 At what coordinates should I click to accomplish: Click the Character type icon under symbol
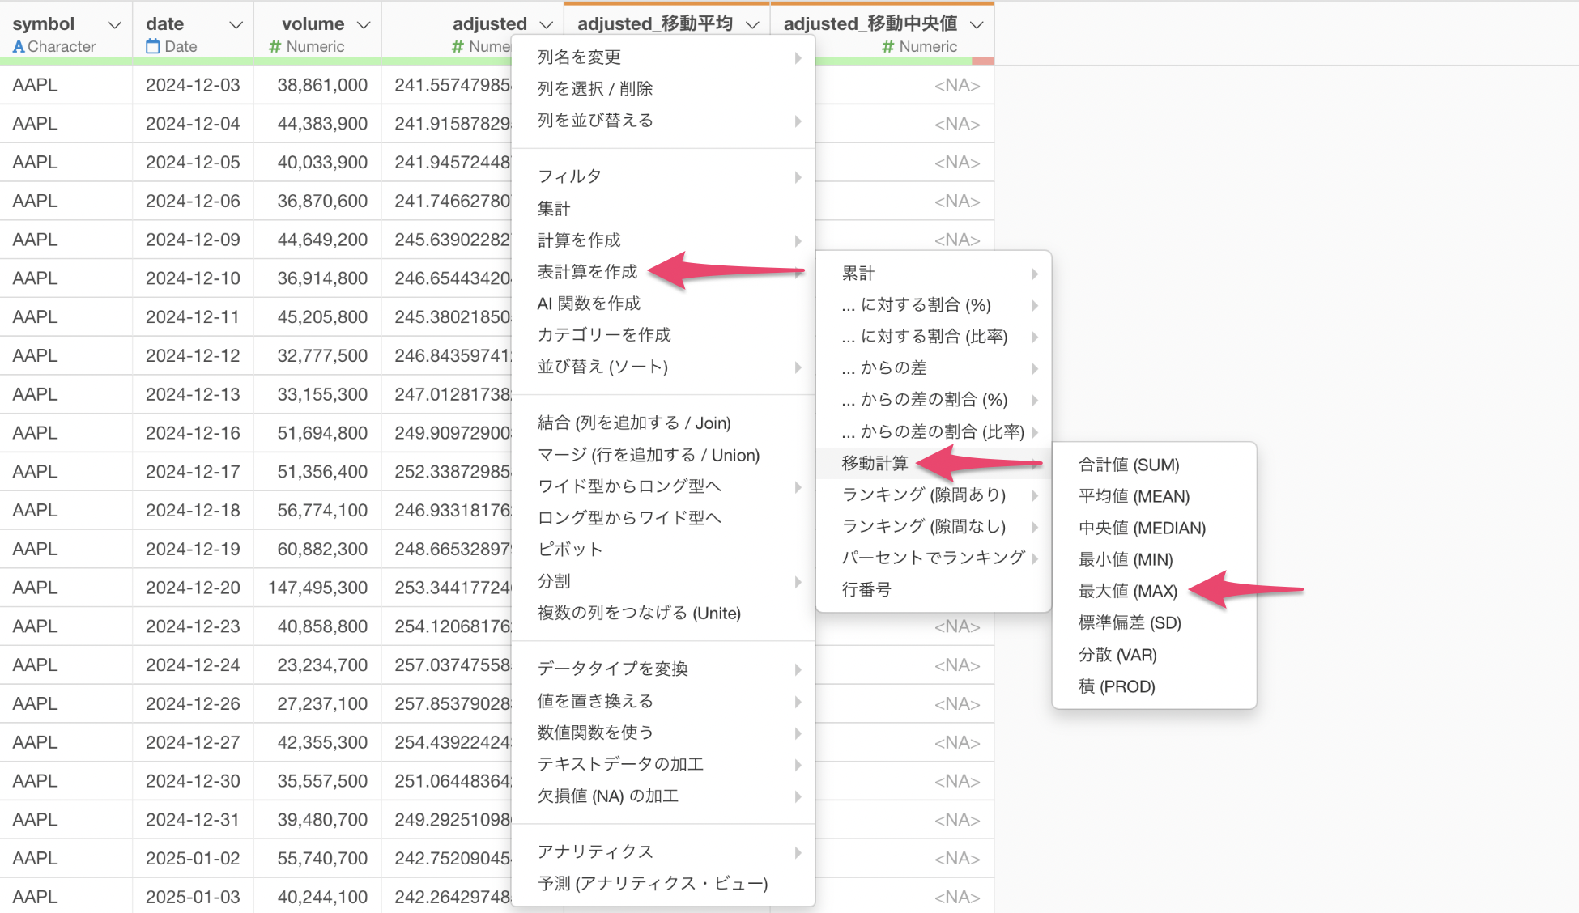coord(18,47)
